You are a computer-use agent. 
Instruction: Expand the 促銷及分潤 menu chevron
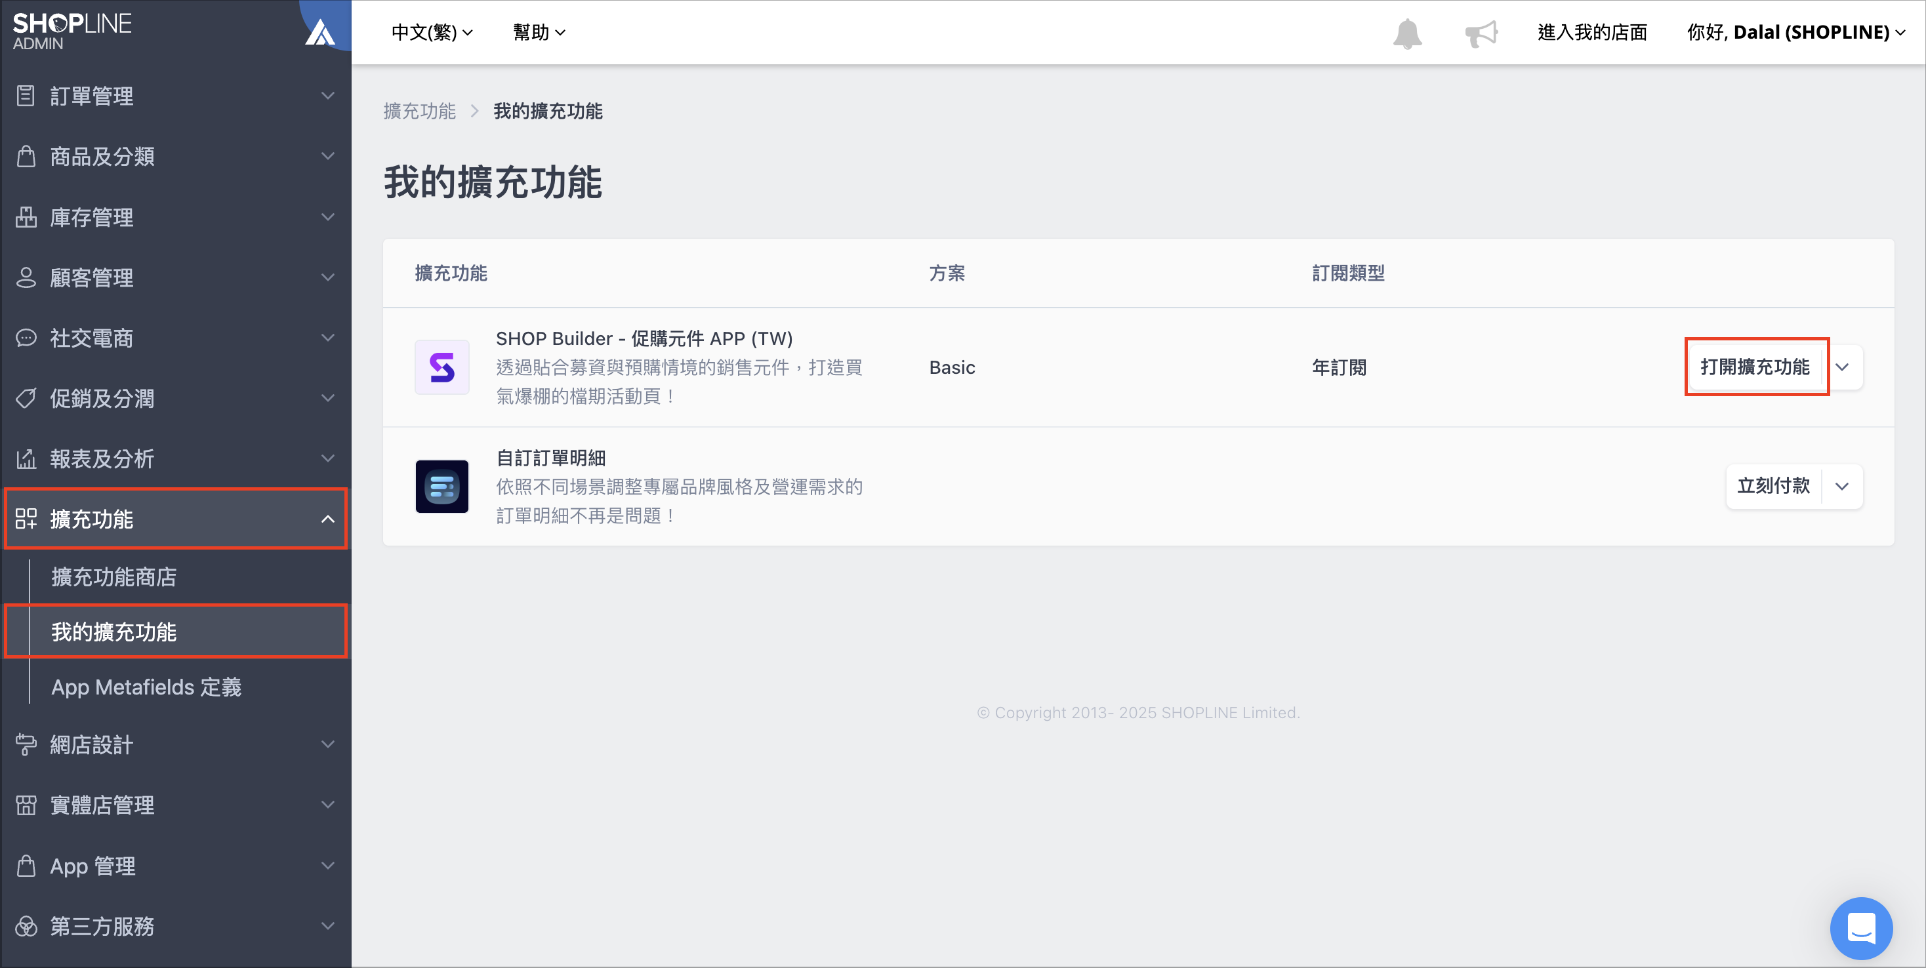tap(327, 398)
